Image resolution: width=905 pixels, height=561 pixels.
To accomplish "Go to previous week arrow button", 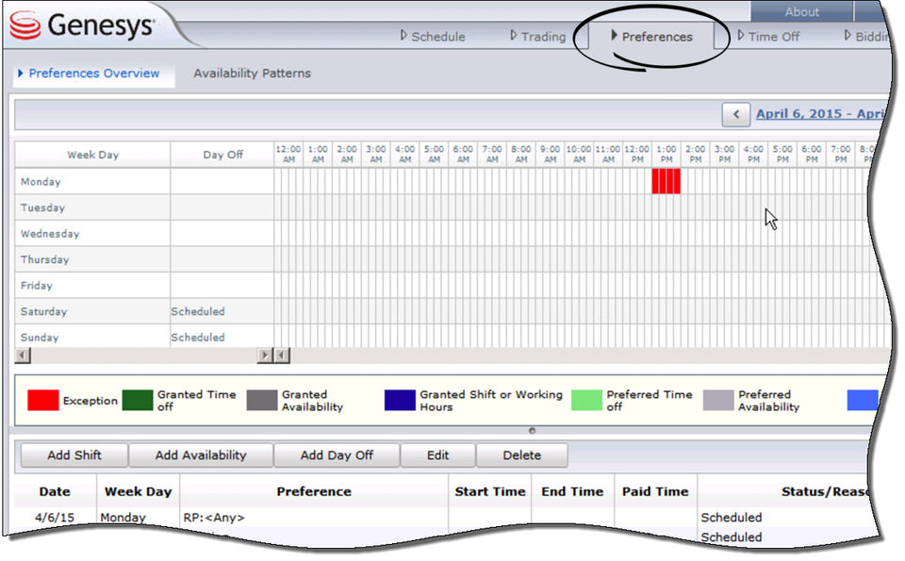I will pyautogui.click(x=736, y=114).
